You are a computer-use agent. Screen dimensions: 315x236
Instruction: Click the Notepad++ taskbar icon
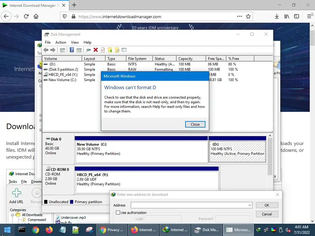point(76,230)
